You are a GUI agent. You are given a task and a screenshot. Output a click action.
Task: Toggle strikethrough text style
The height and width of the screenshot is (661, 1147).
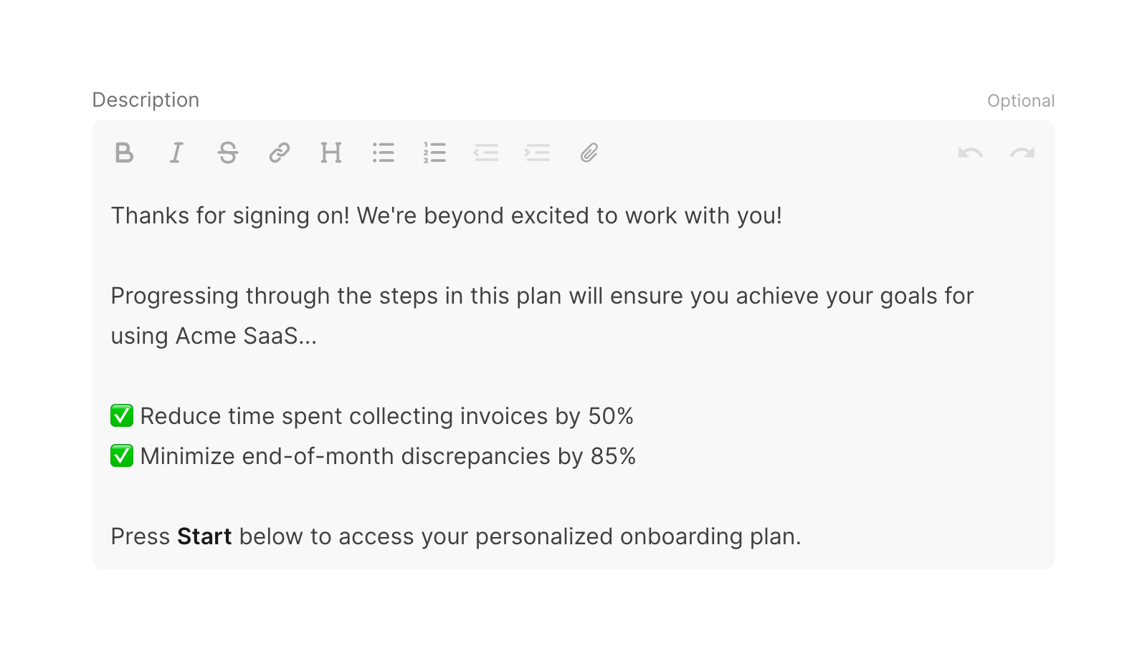(228, 153)
